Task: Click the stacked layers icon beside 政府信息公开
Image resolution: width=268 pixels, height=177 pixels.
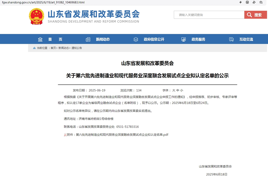Action: coord(136,39)
